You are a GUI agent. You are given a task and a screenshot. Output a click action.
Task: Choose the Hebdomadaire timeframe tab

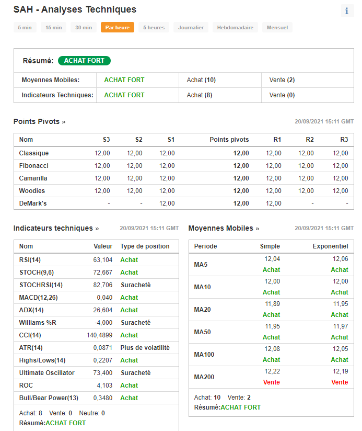[x=235, y=28]
